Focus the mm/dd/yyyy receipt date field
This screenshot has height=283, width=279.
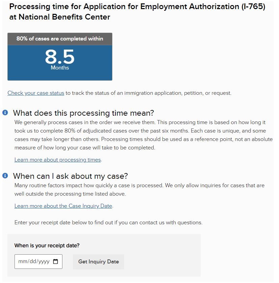[x=38, y=261]
